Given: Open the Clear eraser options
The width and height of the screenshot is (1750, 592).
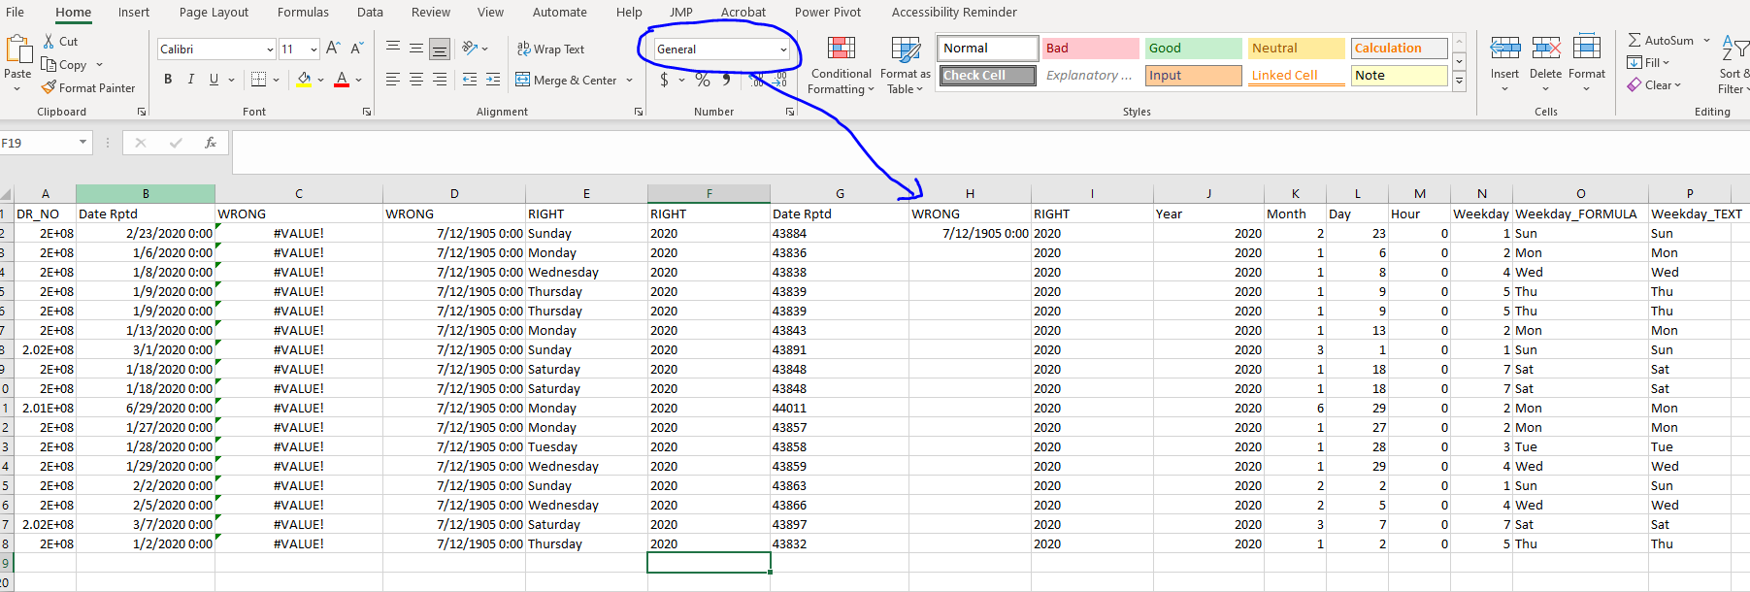Looking at the screenshot, I should click(1655, 84).
